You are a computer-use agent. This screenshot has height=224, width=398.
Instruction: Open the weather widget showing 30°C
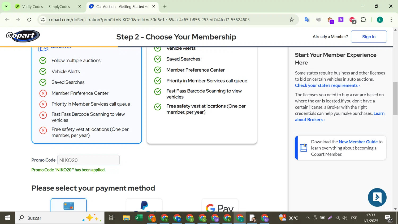coord(288,218)
